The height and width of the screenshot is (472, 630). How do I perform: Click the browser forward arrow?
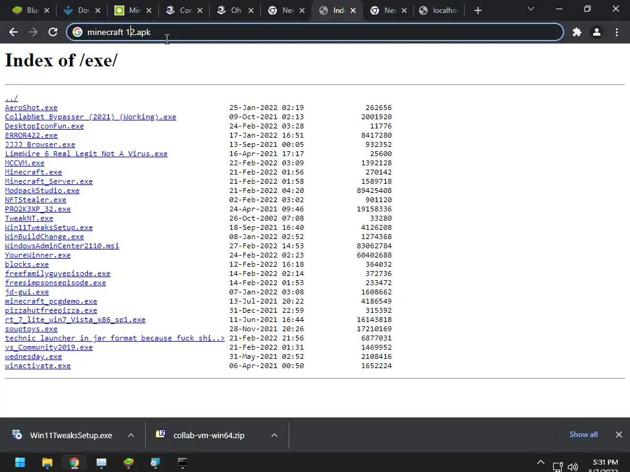tap(33, 32)
